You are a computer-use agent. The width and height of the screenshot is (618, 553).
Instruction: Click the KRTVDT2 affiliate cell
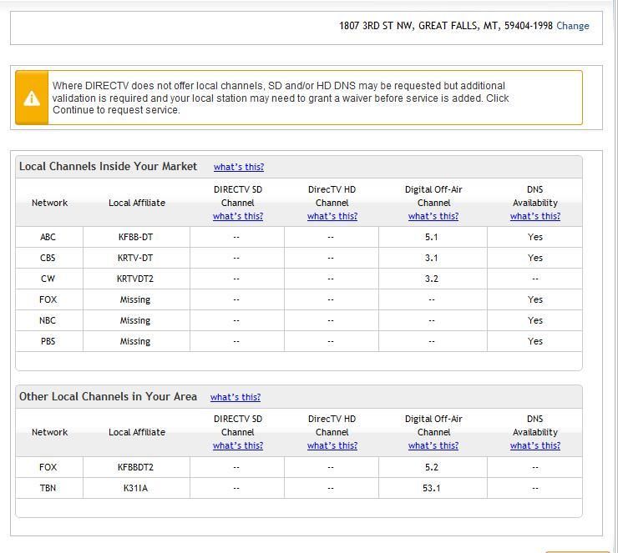(x=135, y=279)
